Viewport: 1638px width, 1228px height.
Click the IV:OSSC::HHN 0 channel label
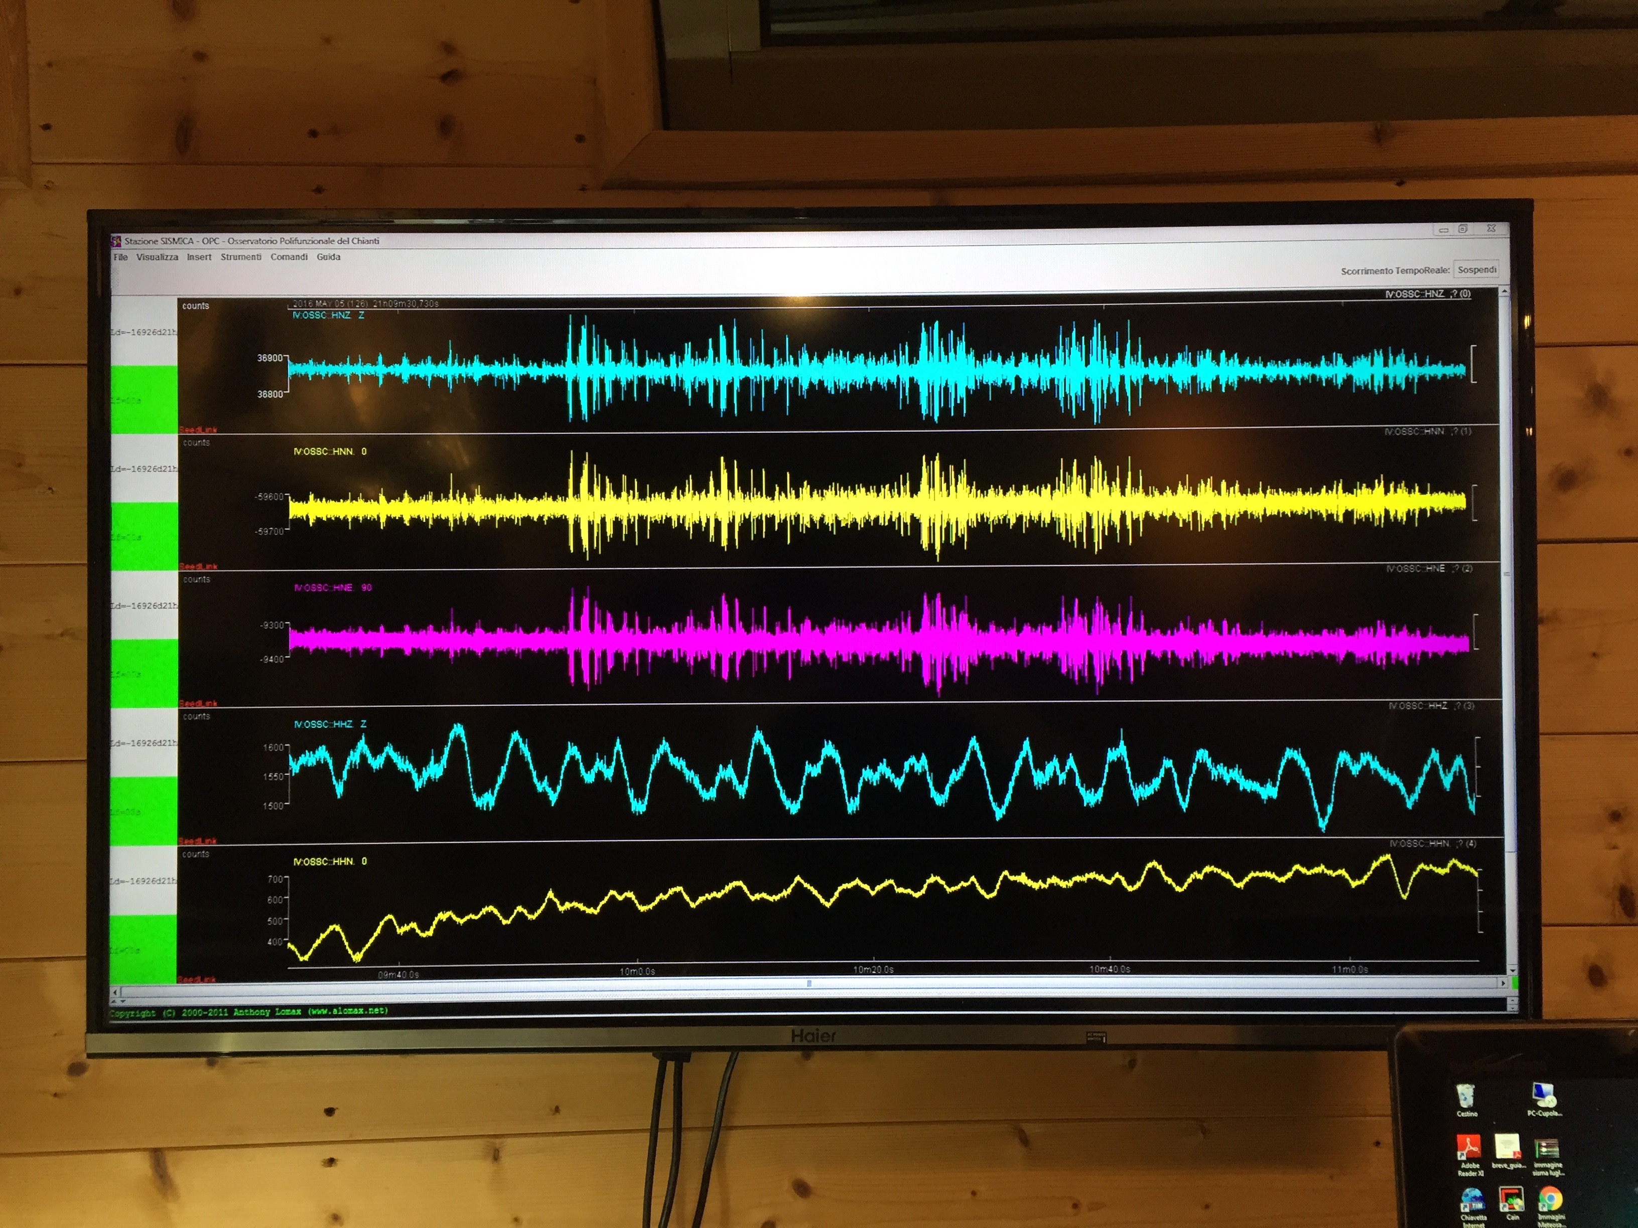click(330, 862)
